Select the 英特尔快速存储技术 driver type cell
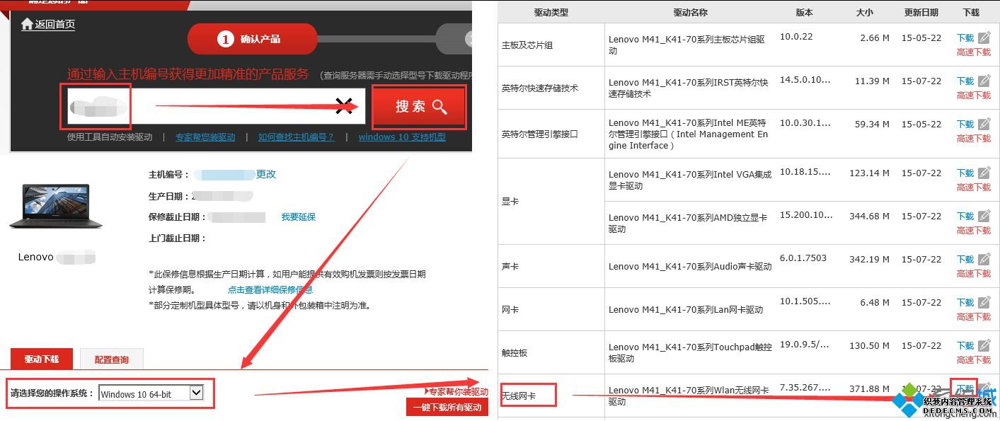1000x421 pixels. point(551,88)
